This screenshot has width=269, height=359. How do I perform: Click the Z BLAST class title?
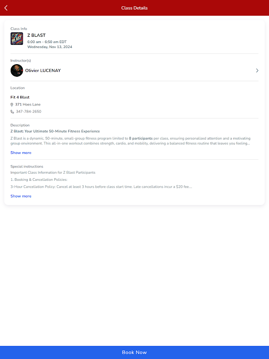[36, 35]
